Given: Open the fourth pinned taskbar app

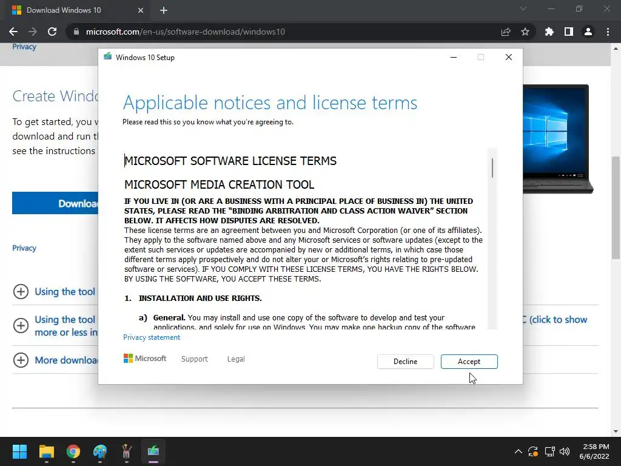Looking at the screenshot, I should tap(127, 451).
